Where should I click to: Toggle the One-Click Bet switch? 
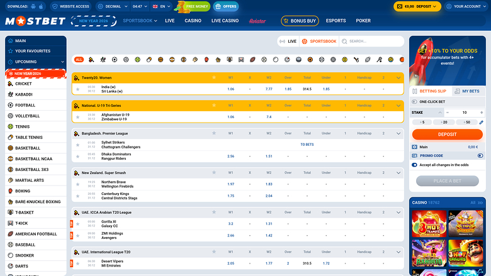click(414, 101)
